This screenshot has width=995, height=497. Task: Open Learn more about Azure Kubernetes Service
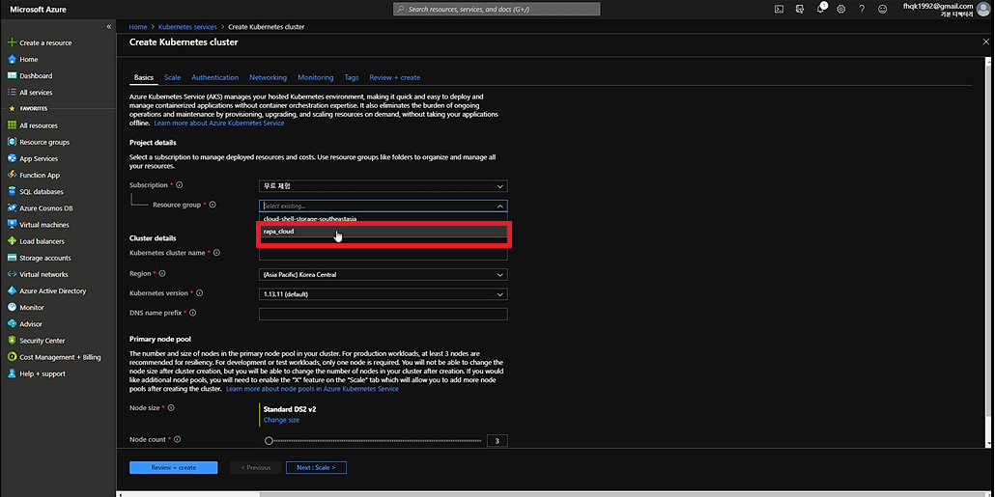point(219,123)
